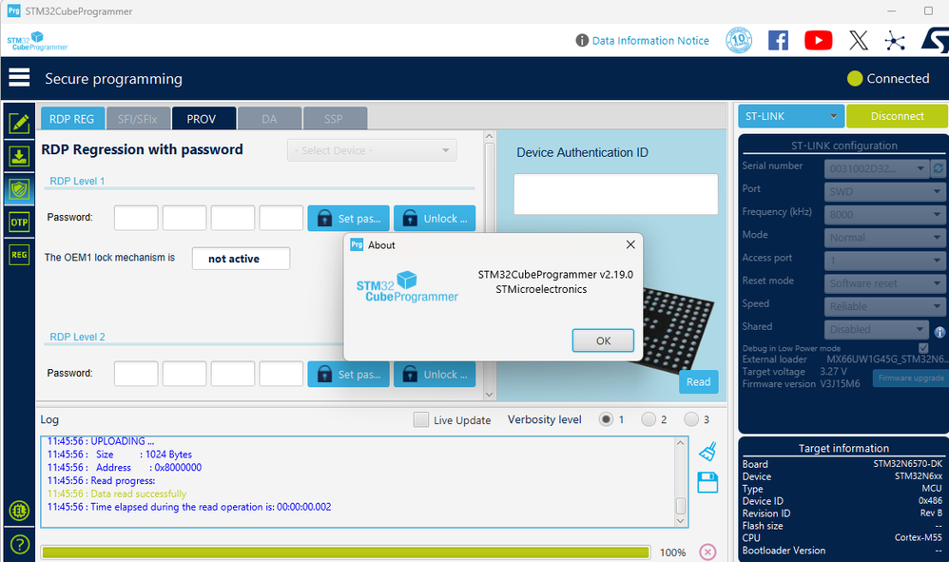The image size is (949, 562).
Task: Click Set password for RDP Level 2
Action: (349, 375)
